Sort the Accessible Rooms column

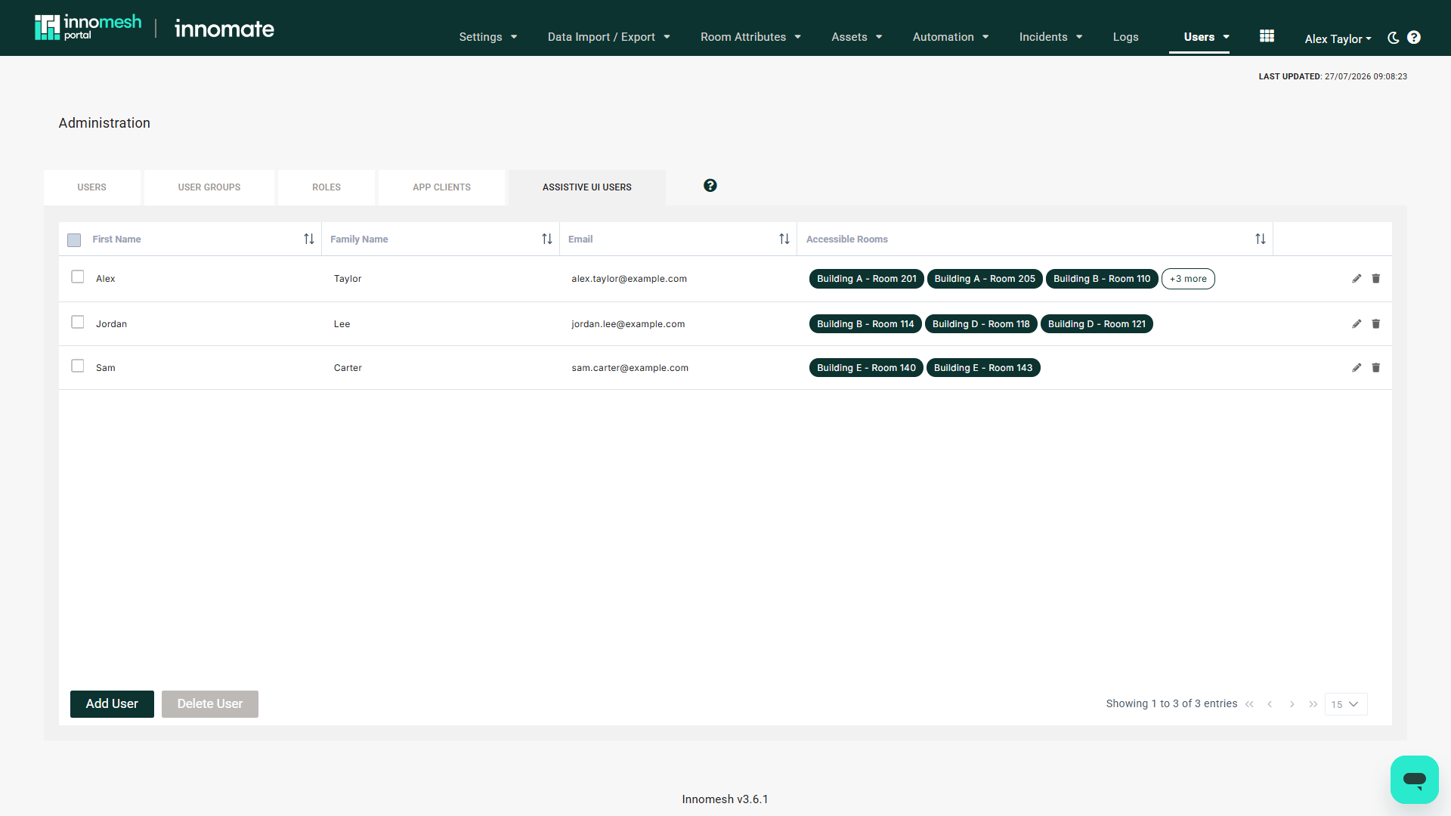(x=1261, y=240)
